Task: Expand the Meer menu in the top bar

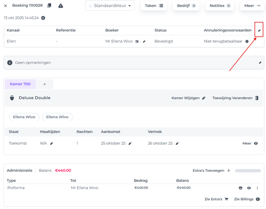Action: coord(252,6)
